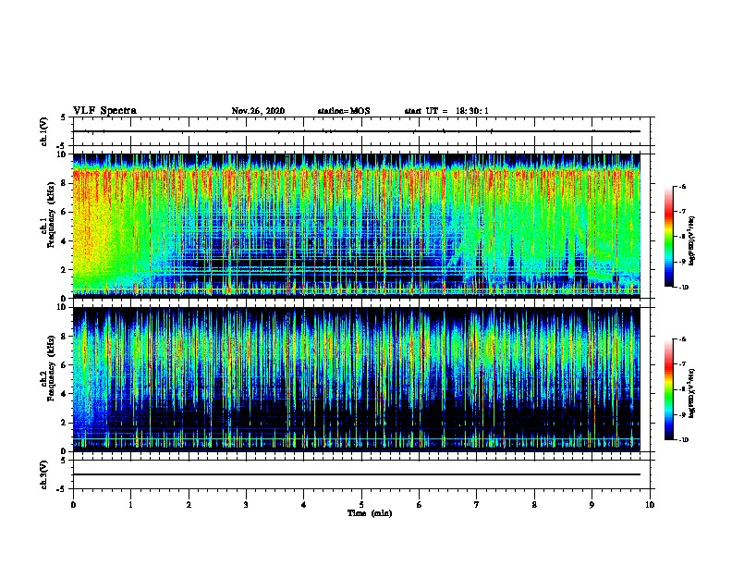Click the "ch.1(V)" vertical axis label
Image resolution: width=732 pixels, height=566 pixels.
(x=44, y=131)
